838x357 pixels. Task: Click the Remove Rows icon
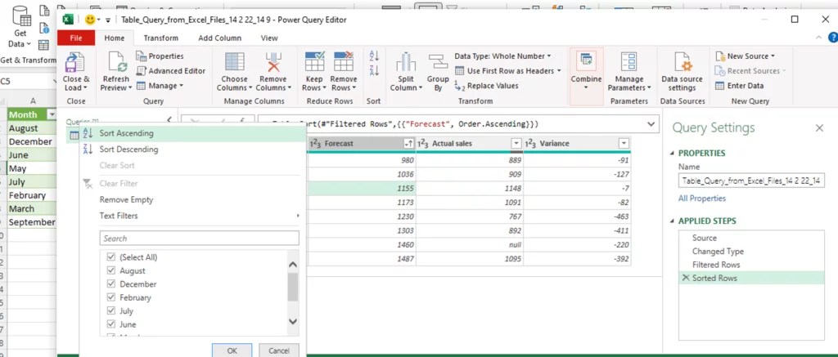click(343, 62)
